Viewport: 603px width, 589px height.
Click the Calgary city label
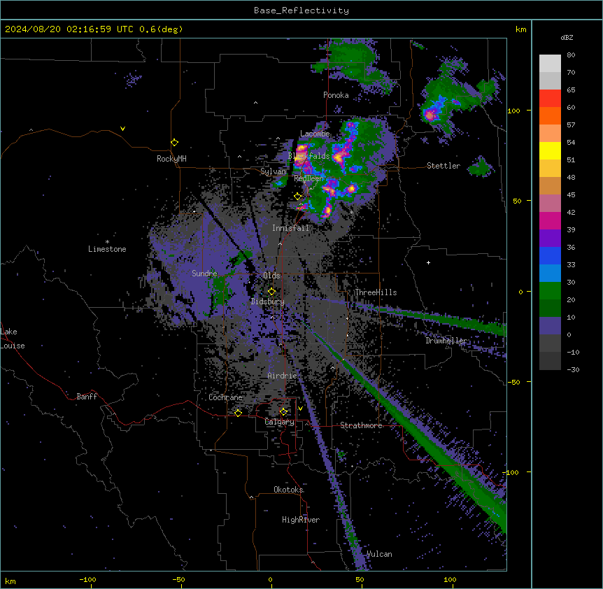280,422
